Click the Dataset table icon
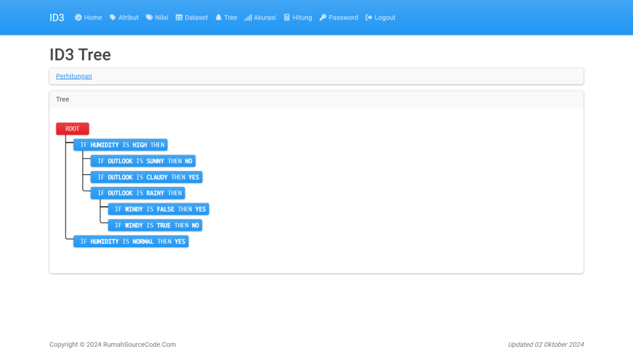633x356 pixels. (179, 18)
